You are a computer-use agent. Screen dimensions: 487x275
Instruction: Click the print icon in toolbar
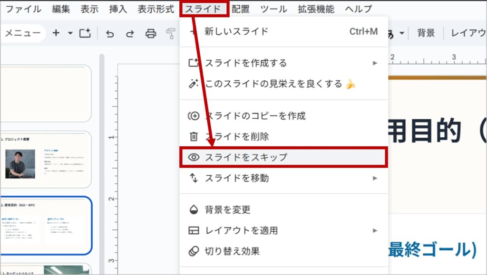pos(151,33)
